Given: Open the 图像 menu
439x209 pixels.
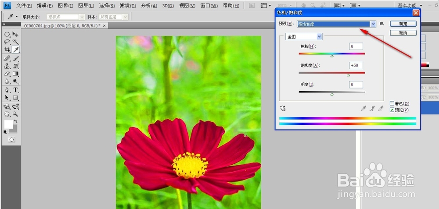Looking at the screenshot, I should coord(65,6).
